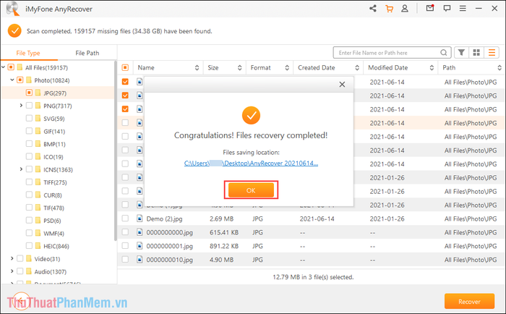Open the files saving location link
Viewport: 506px width, 314px height.
tap(251, 164)
